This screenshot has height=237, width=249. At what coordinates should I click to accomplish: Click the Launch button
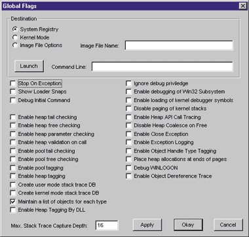point(29,66)
